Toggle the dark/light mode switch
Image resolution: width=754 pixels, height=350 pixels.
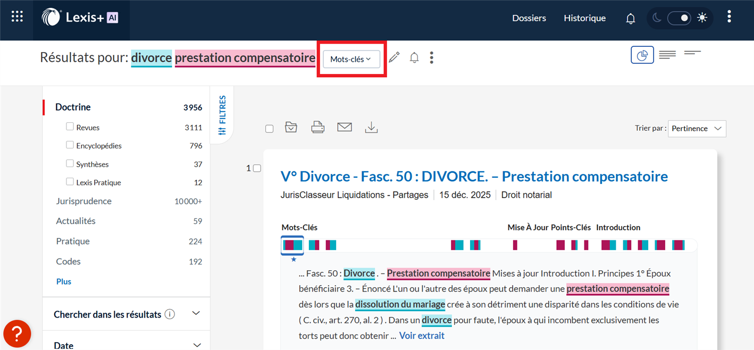pyautogui.click(x=678, y=18)
